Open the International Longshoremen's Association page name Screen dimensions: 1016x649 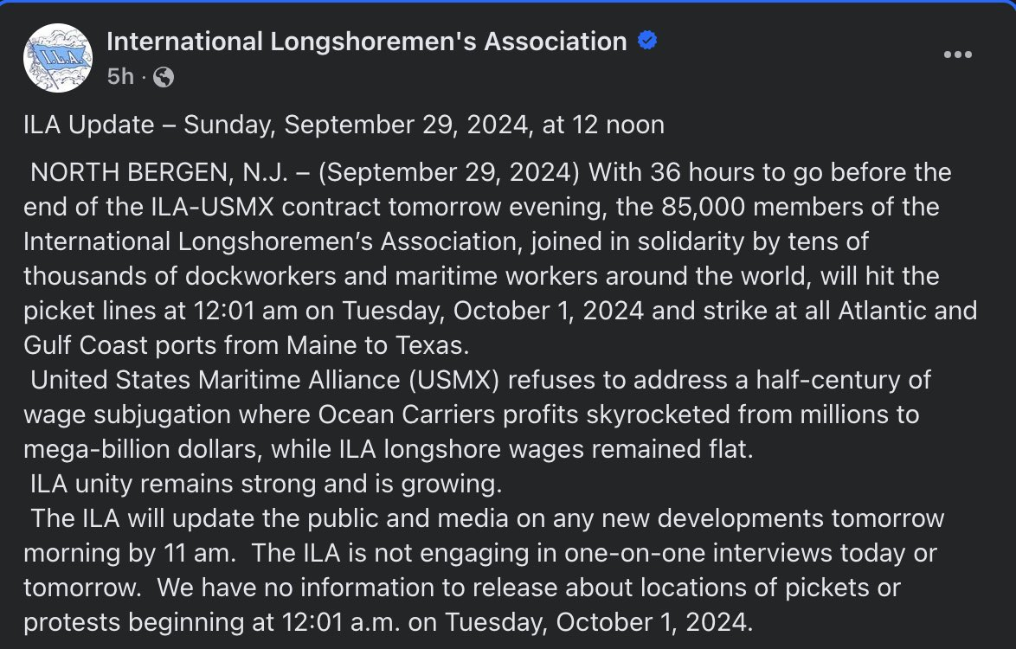367,42
